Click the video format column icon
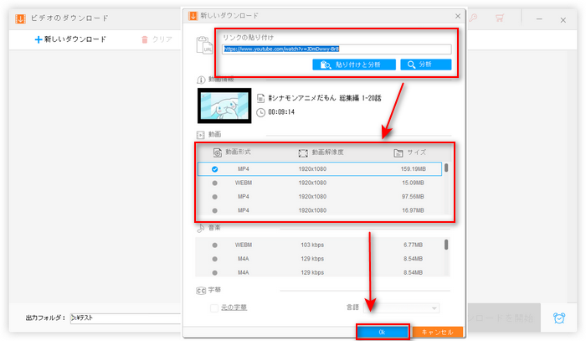The height and width of the screenshot is (341, 586). (x=218, y=153)
